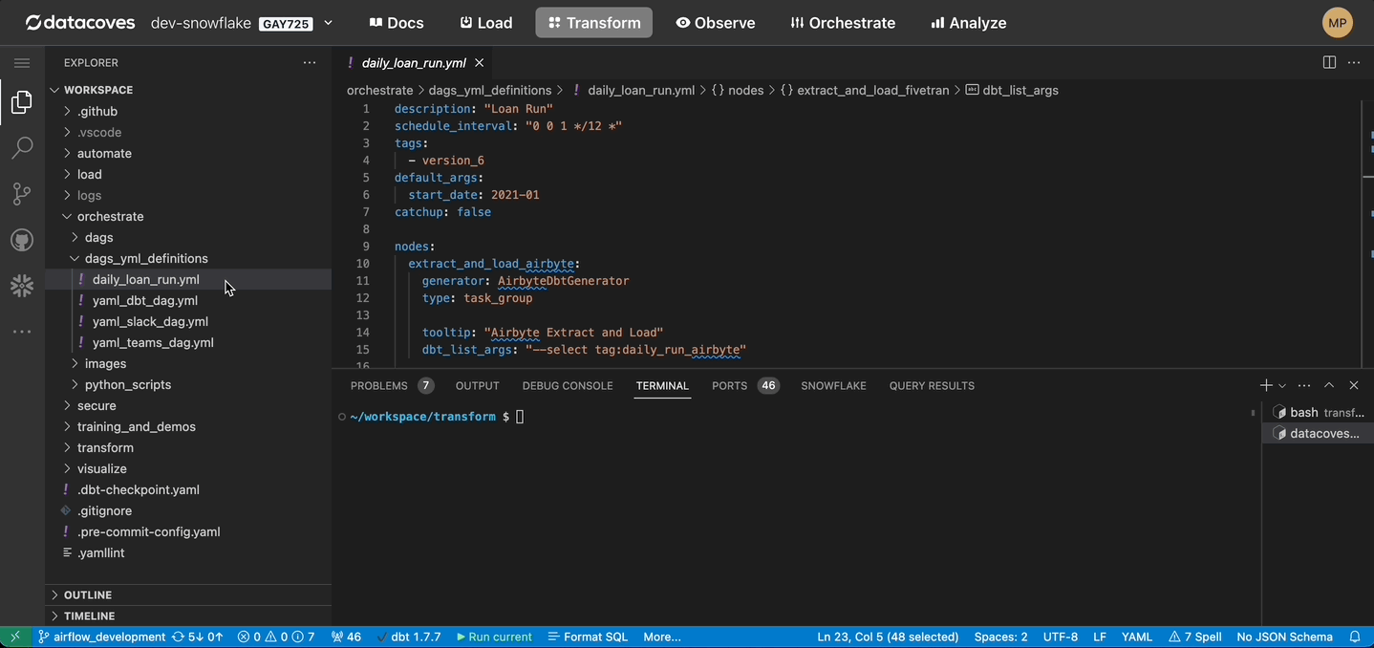Screen dimensions: 1374x648
Task: Open the Snowflake extension icon
Action: 22,286
